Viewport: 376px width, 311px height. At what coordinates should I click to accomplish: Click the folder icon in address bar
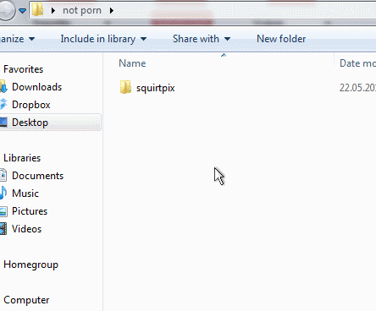click(37, 10)
